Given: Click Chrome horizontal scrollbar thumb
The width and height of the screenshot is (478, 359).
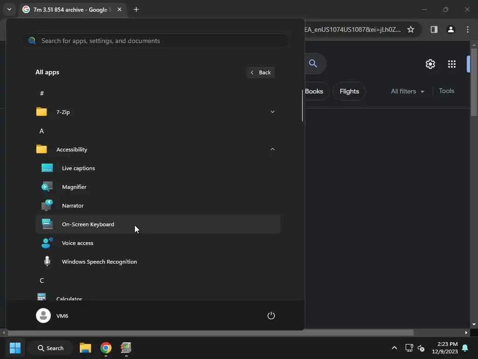Looking at the screenshot, I should (x=211, y=332).
